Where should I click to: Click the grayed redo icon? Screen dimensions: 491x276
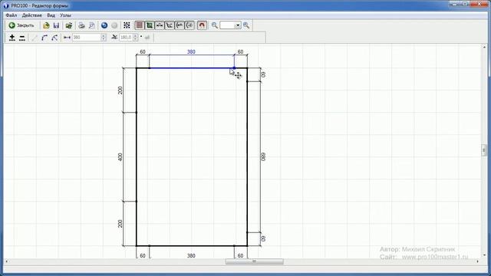tap(114, 25)
